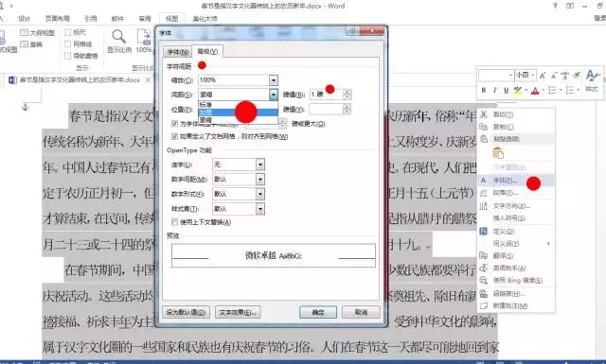
Task: Open the Page Layout 页面布局 ribbon tab
Action: click(x=57, y=19)
